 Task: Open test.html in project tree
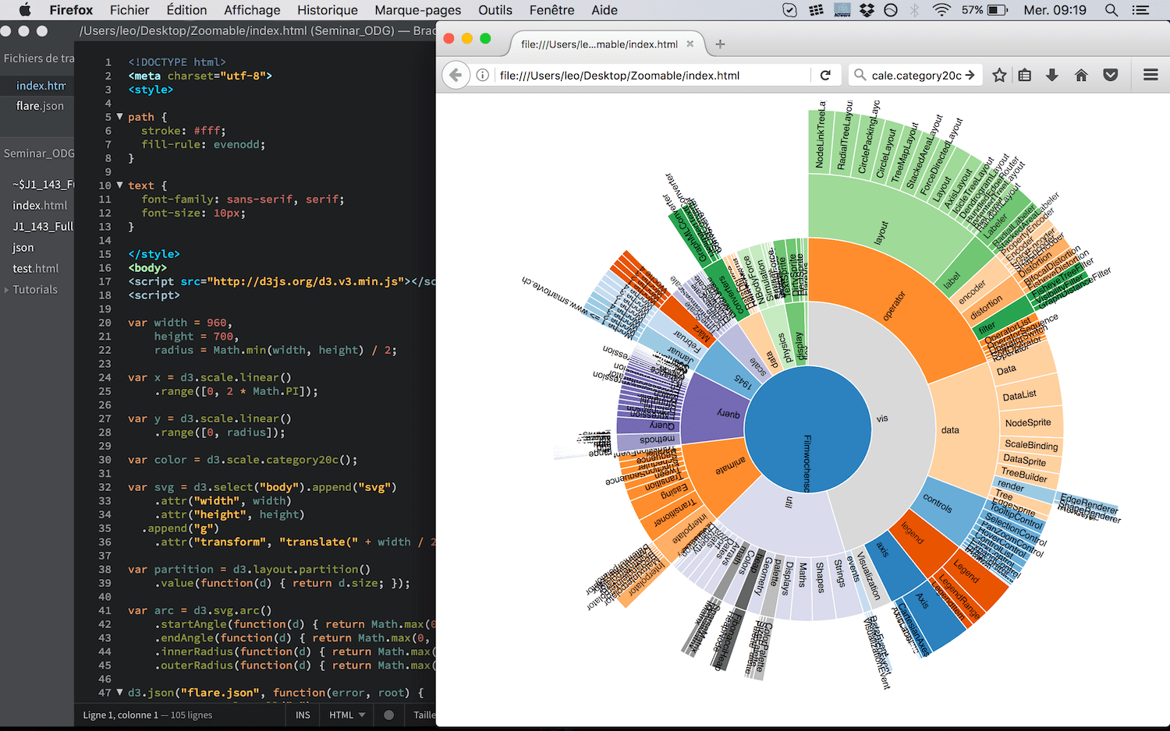(36, 269)
